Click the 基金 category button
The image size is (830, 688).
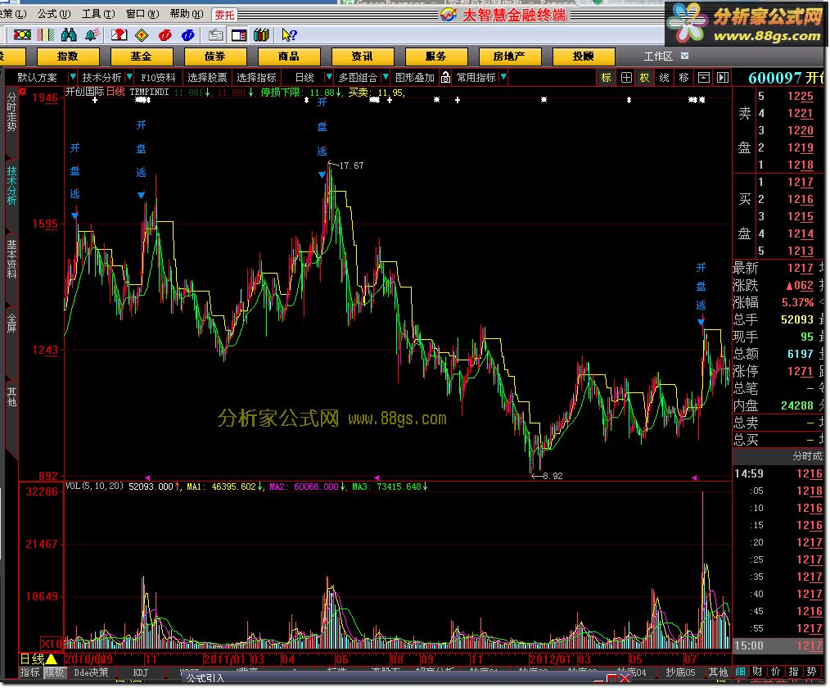tap(142, 57)
